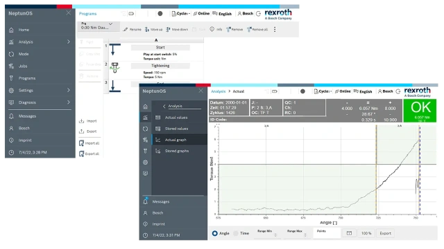Click Info in the Programs toolbar
The width and height of the screenshot is (444, 249).
(216, 29)
